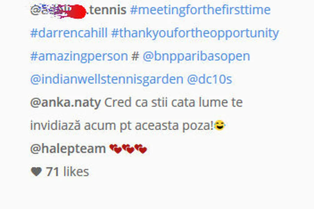
Task: Open the #meetingforthefirsttime hashtag
Action: [x=200, y=10]
